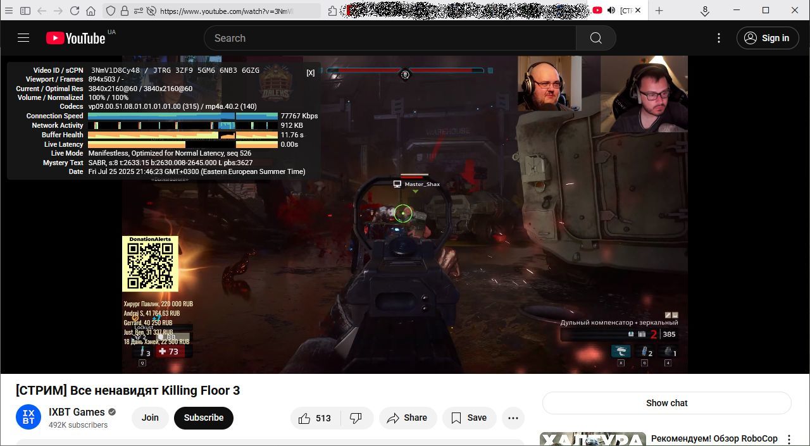This screenshot has height=446, width=810.
Task: Mute the tab using the speaker icon
Action: [611, 10]
